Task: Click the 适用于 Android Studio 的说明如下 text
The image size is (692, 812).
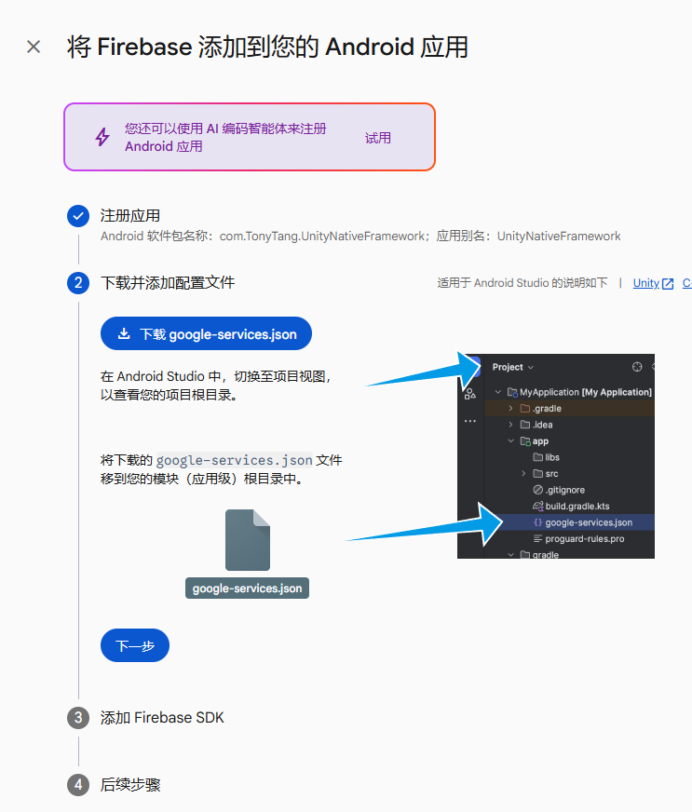Action: [522, 283]
